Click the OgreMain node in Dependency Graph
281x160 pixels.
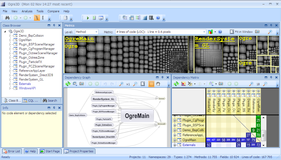137,116
